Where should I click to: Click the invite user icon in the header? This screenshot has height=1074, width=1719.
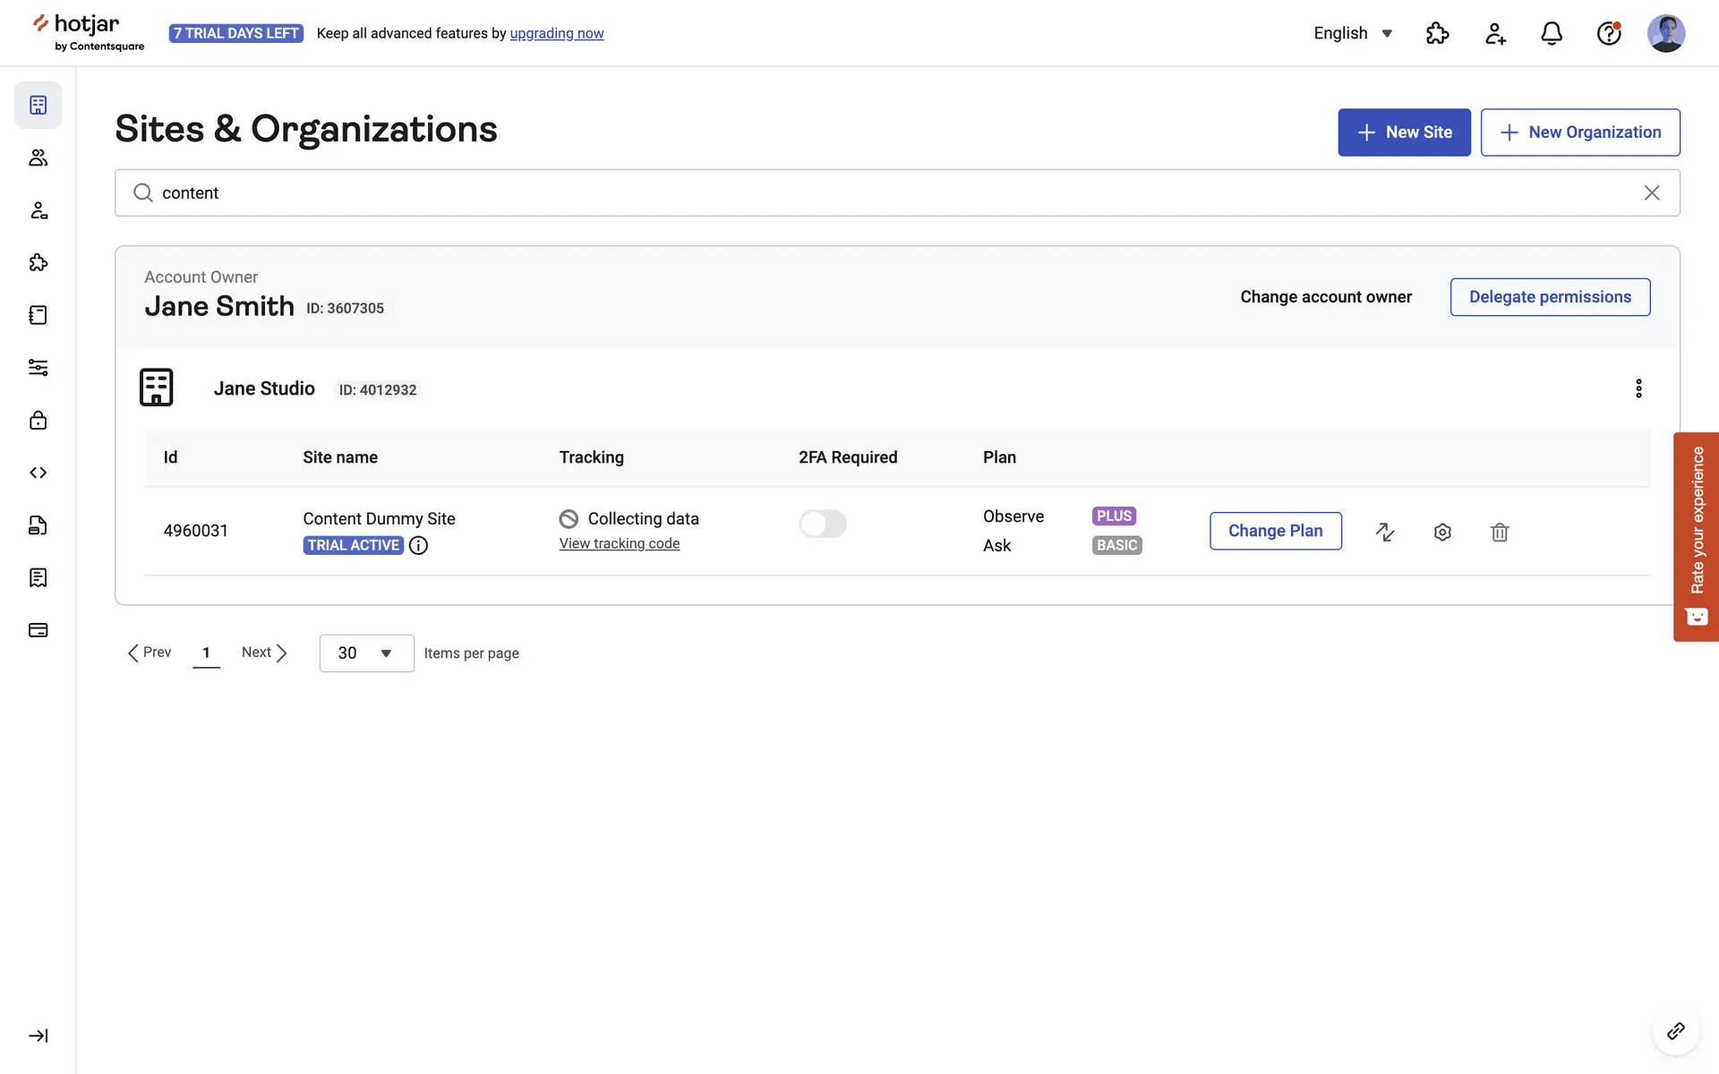(x=1494, y=34)
